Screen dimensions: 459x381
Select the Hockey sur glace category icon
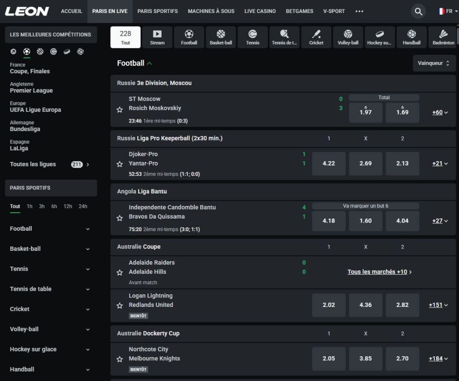[380, 37]
